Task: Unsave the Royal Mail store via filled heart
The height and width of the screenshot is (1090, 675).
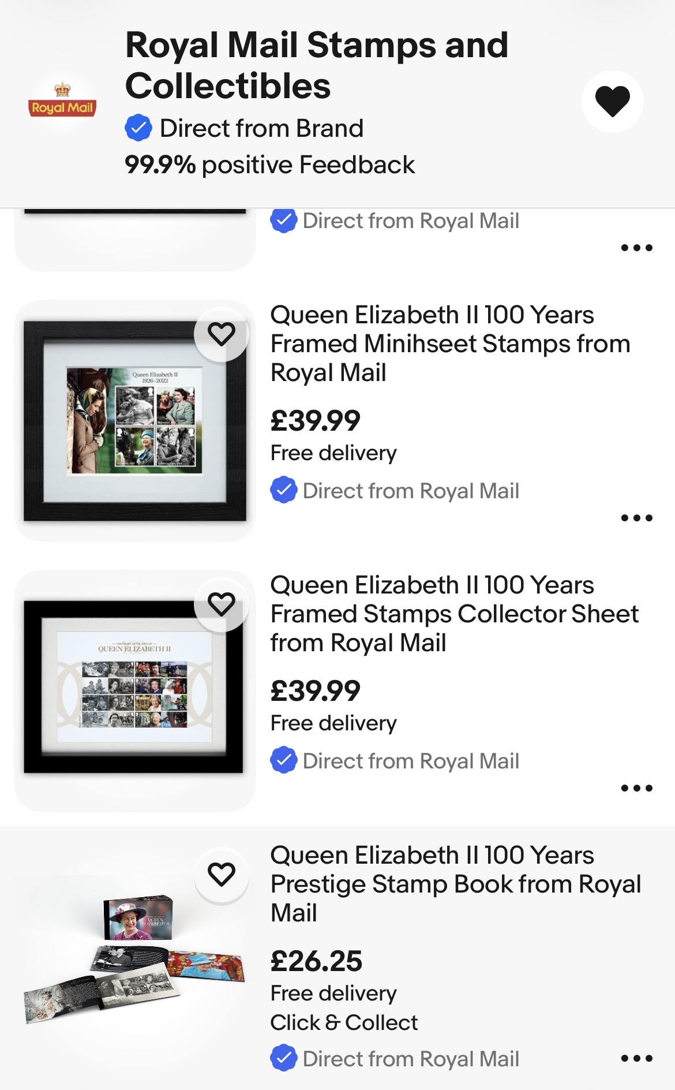Action: [612, 101]
